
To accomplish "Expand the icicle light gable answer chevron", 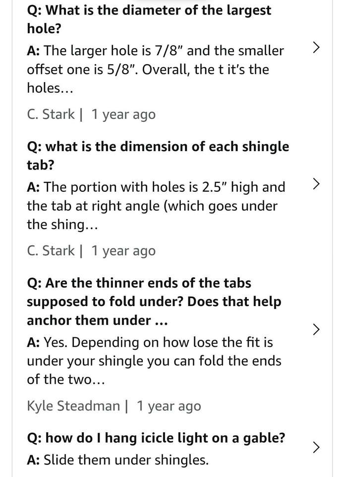I will [317, 447].
